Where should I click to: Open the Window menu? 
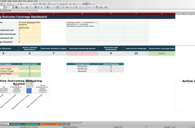point(30,1)
